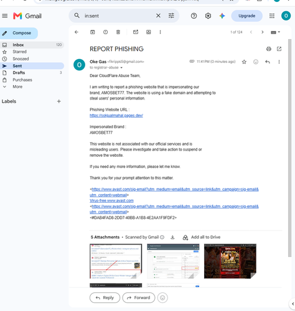Show search options filter icon
The width and height of the screenshot is (295, 311).
tap(171, 16)
